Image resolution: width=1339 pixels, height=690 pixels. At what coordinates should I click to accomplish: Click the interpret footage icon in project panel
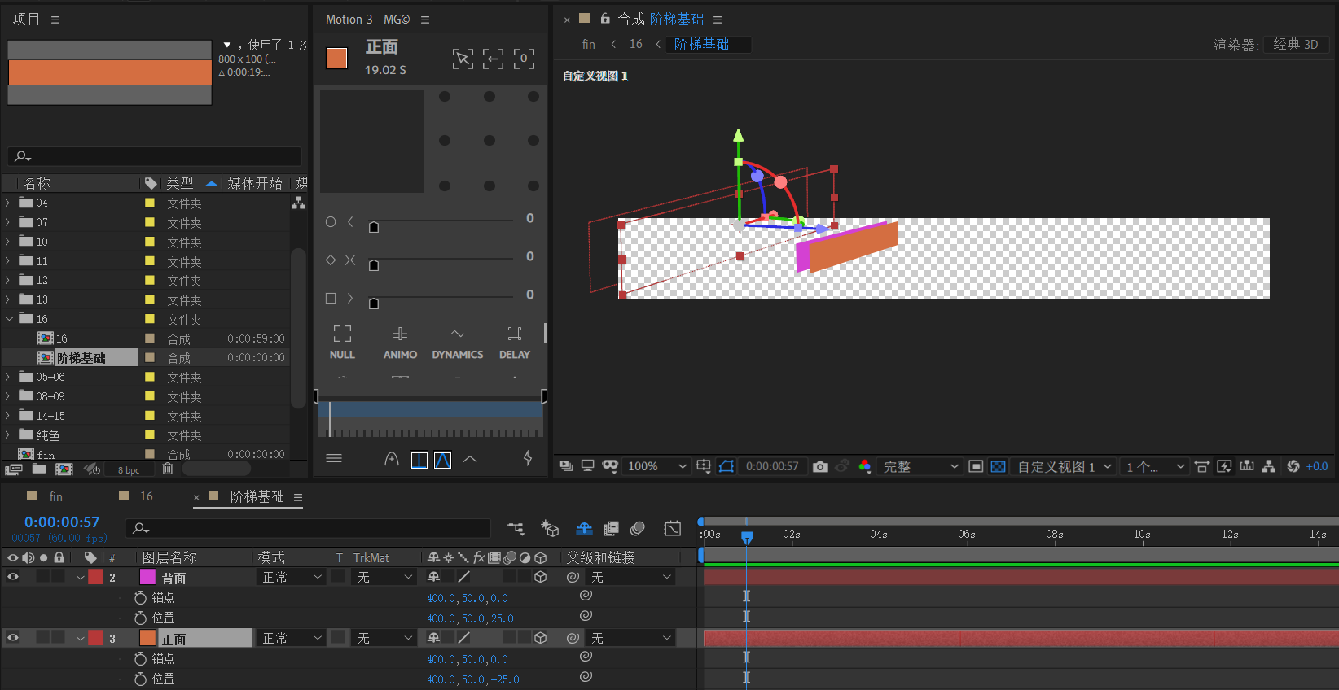(x=13, y=469)
